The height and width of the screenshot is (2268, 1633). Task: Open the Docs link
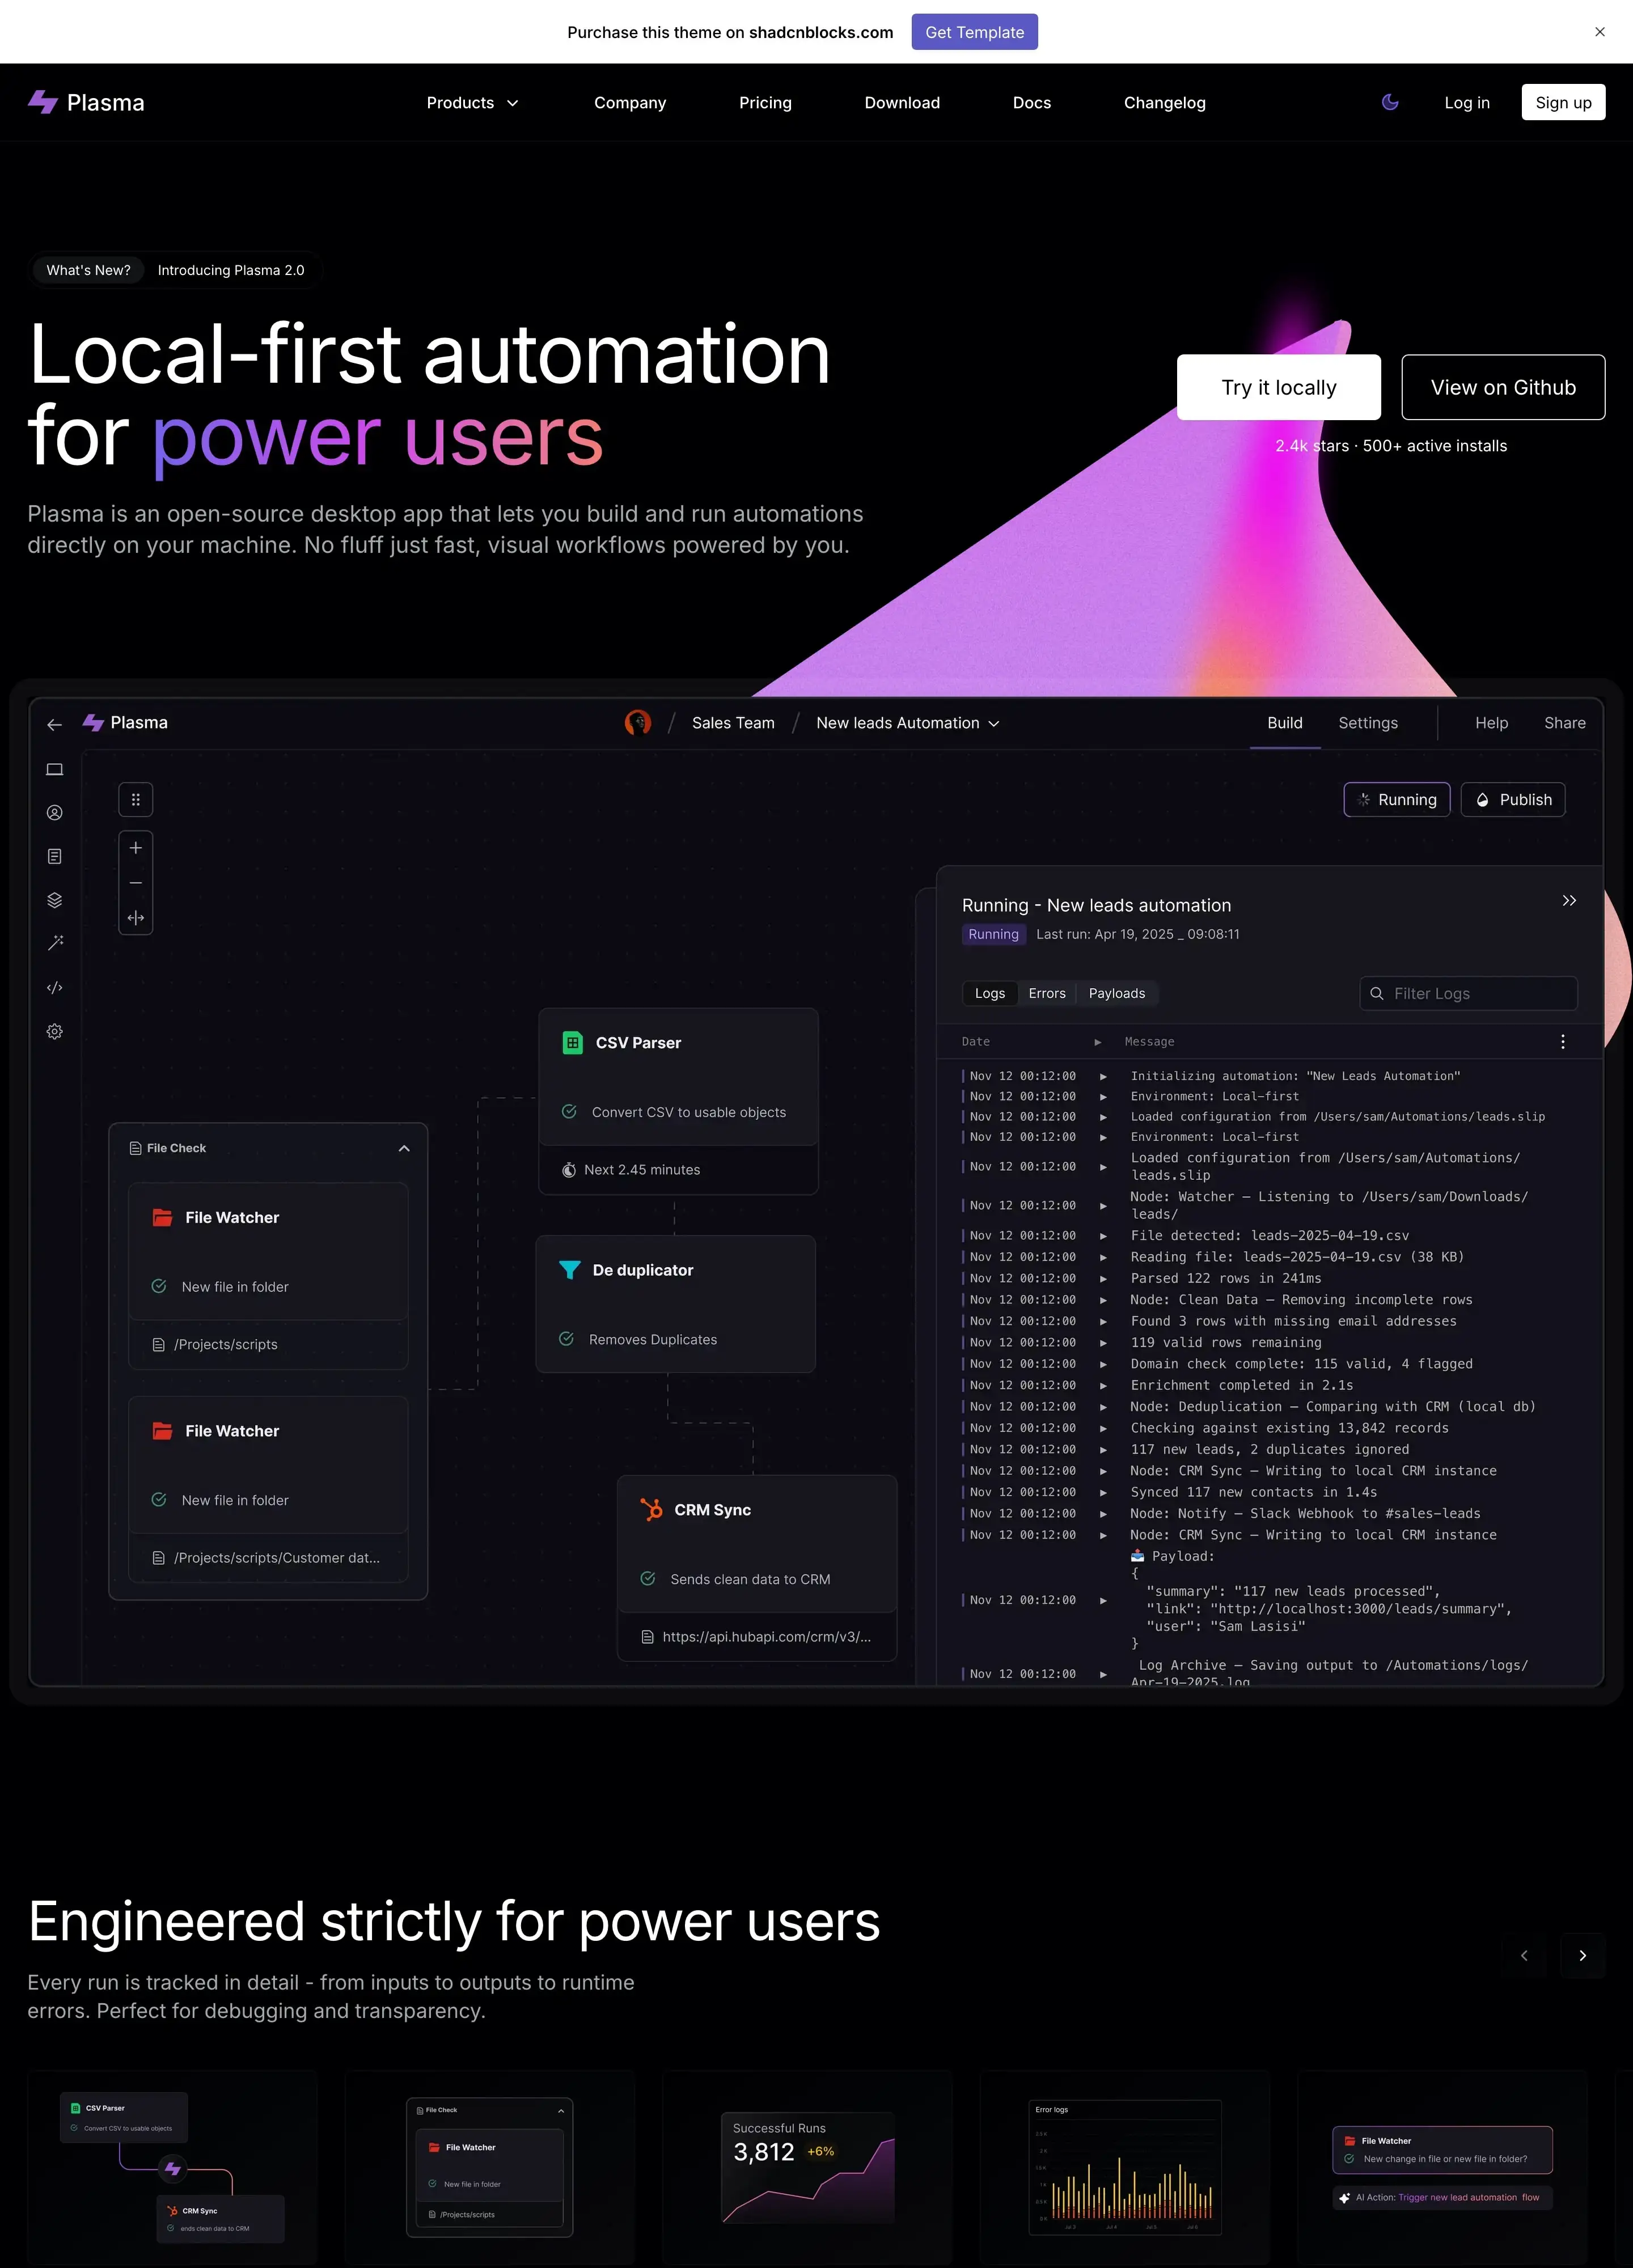coord(1031,103)
